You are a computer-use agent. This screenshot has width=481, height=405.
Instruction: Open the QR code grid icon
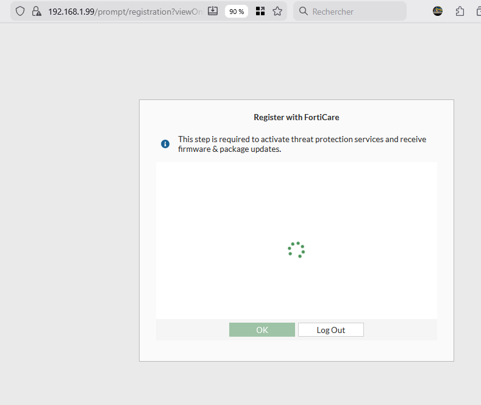[x=260, y=12]
